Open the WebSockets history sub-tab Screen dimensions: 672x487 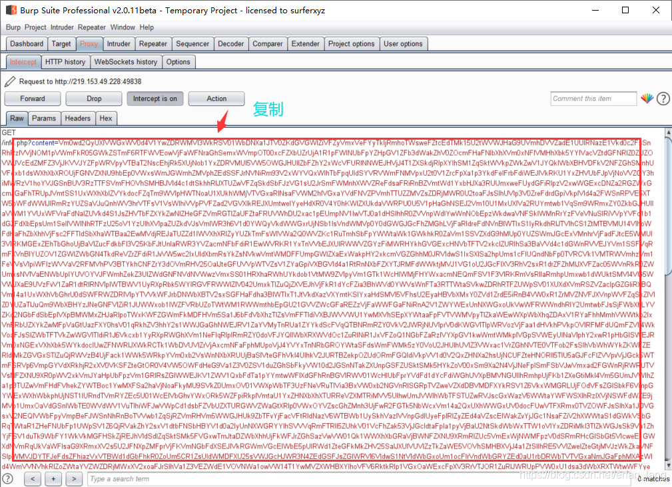(x=126, y=62)
